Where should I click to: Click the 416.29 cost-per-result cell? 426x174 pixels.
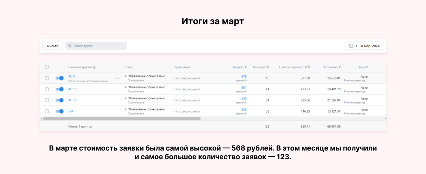[305, 112]
